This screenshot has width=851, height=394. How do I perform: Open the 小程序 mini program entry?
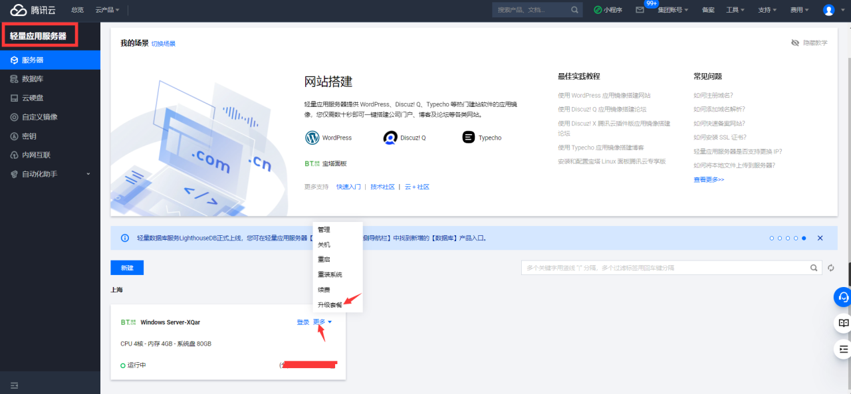pyautogui.click(x=608, y=10)
